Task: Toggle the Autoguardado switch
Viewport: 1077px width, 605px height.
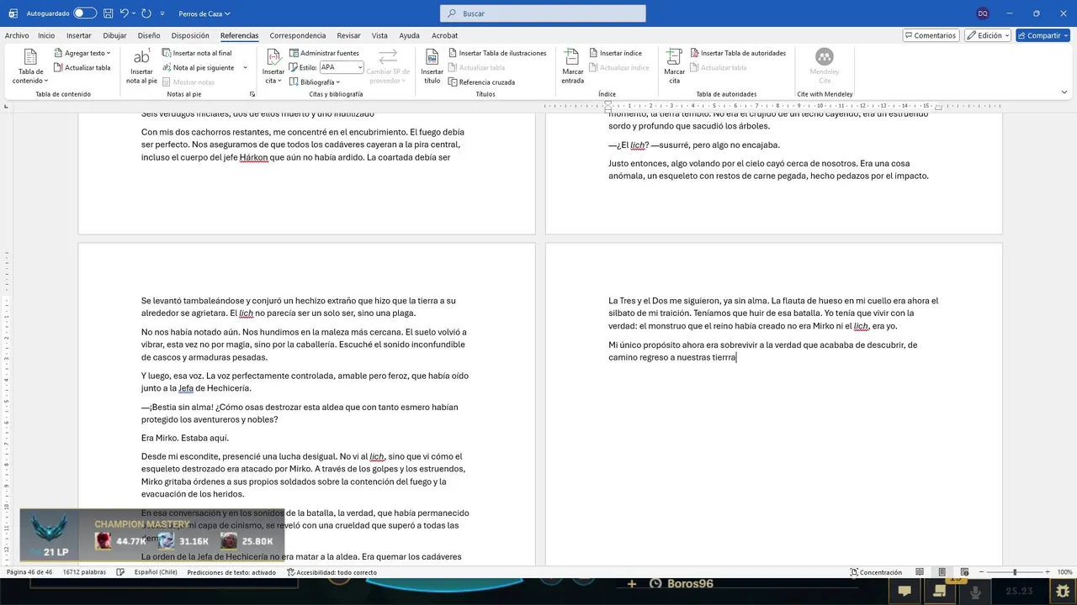Action: point(84,13)
